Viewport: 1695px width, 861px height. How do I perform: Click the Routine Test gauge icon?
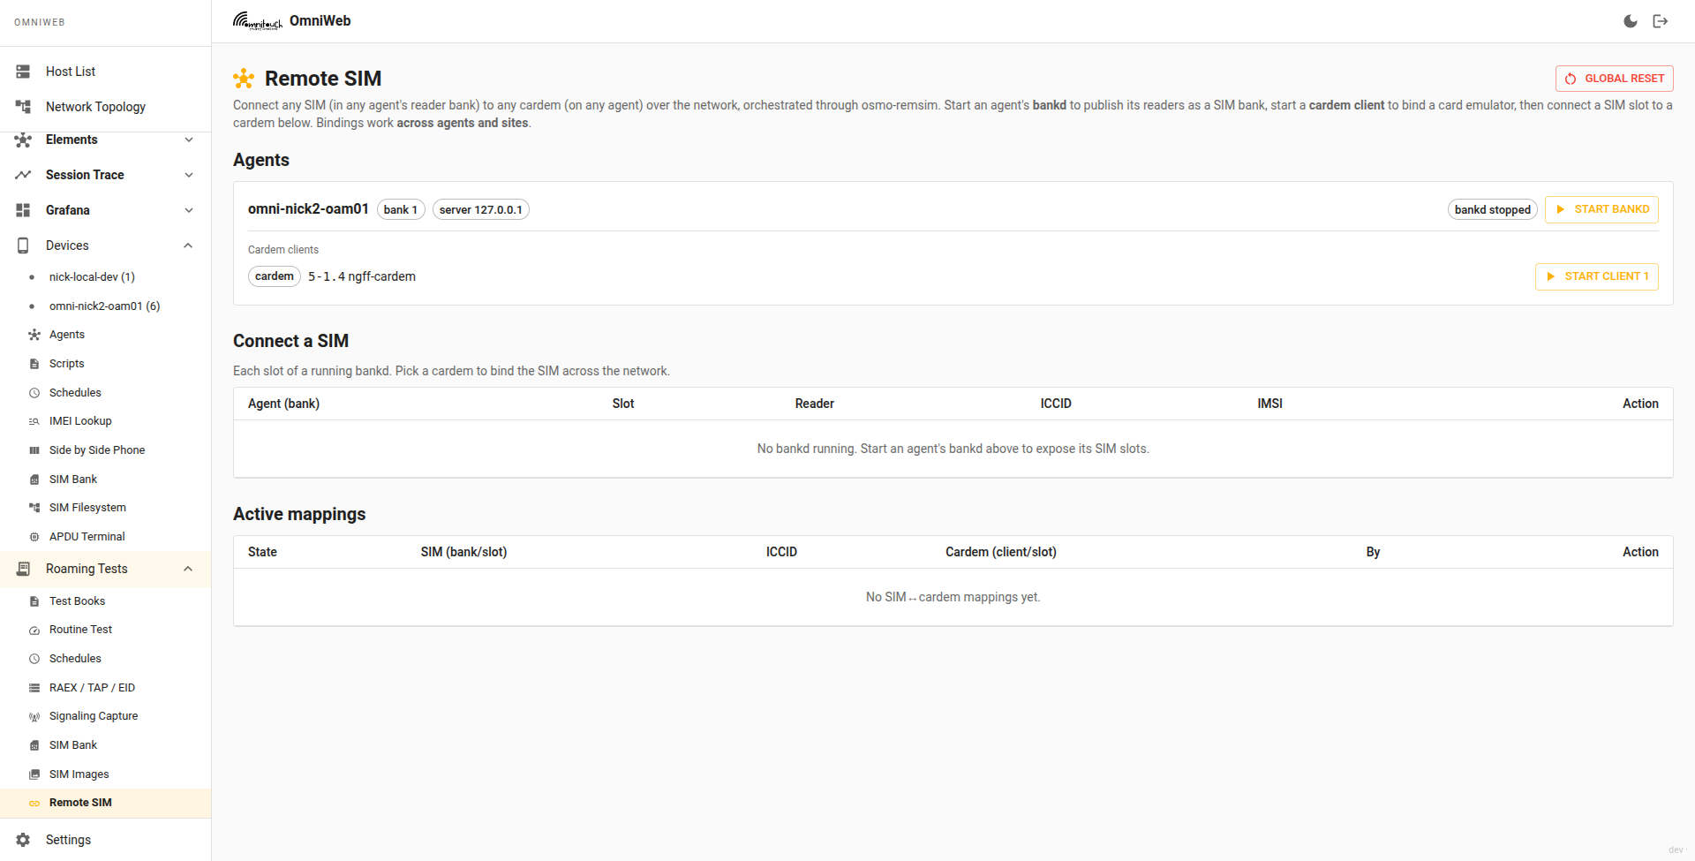[34, 630]
